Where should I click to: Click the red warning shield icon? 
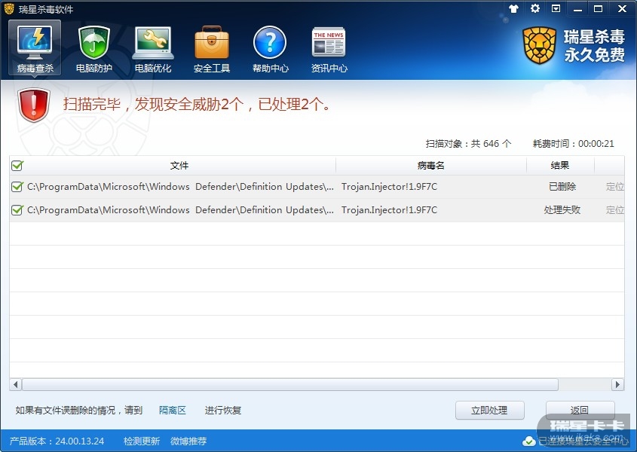(x=34, y=105)
